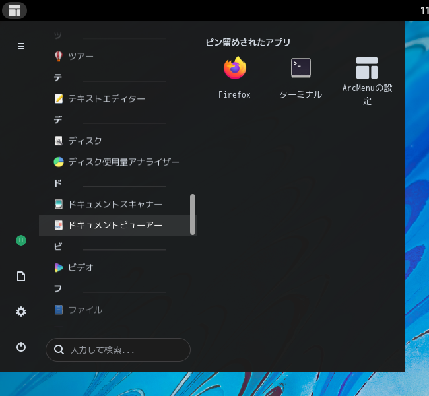Viewport: 429px width, 396px height.
Task: Click the ターミナル label under its icon
Action: 301,94
